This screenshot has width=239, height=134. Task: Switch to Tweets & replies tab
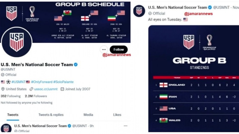[51, 115]
